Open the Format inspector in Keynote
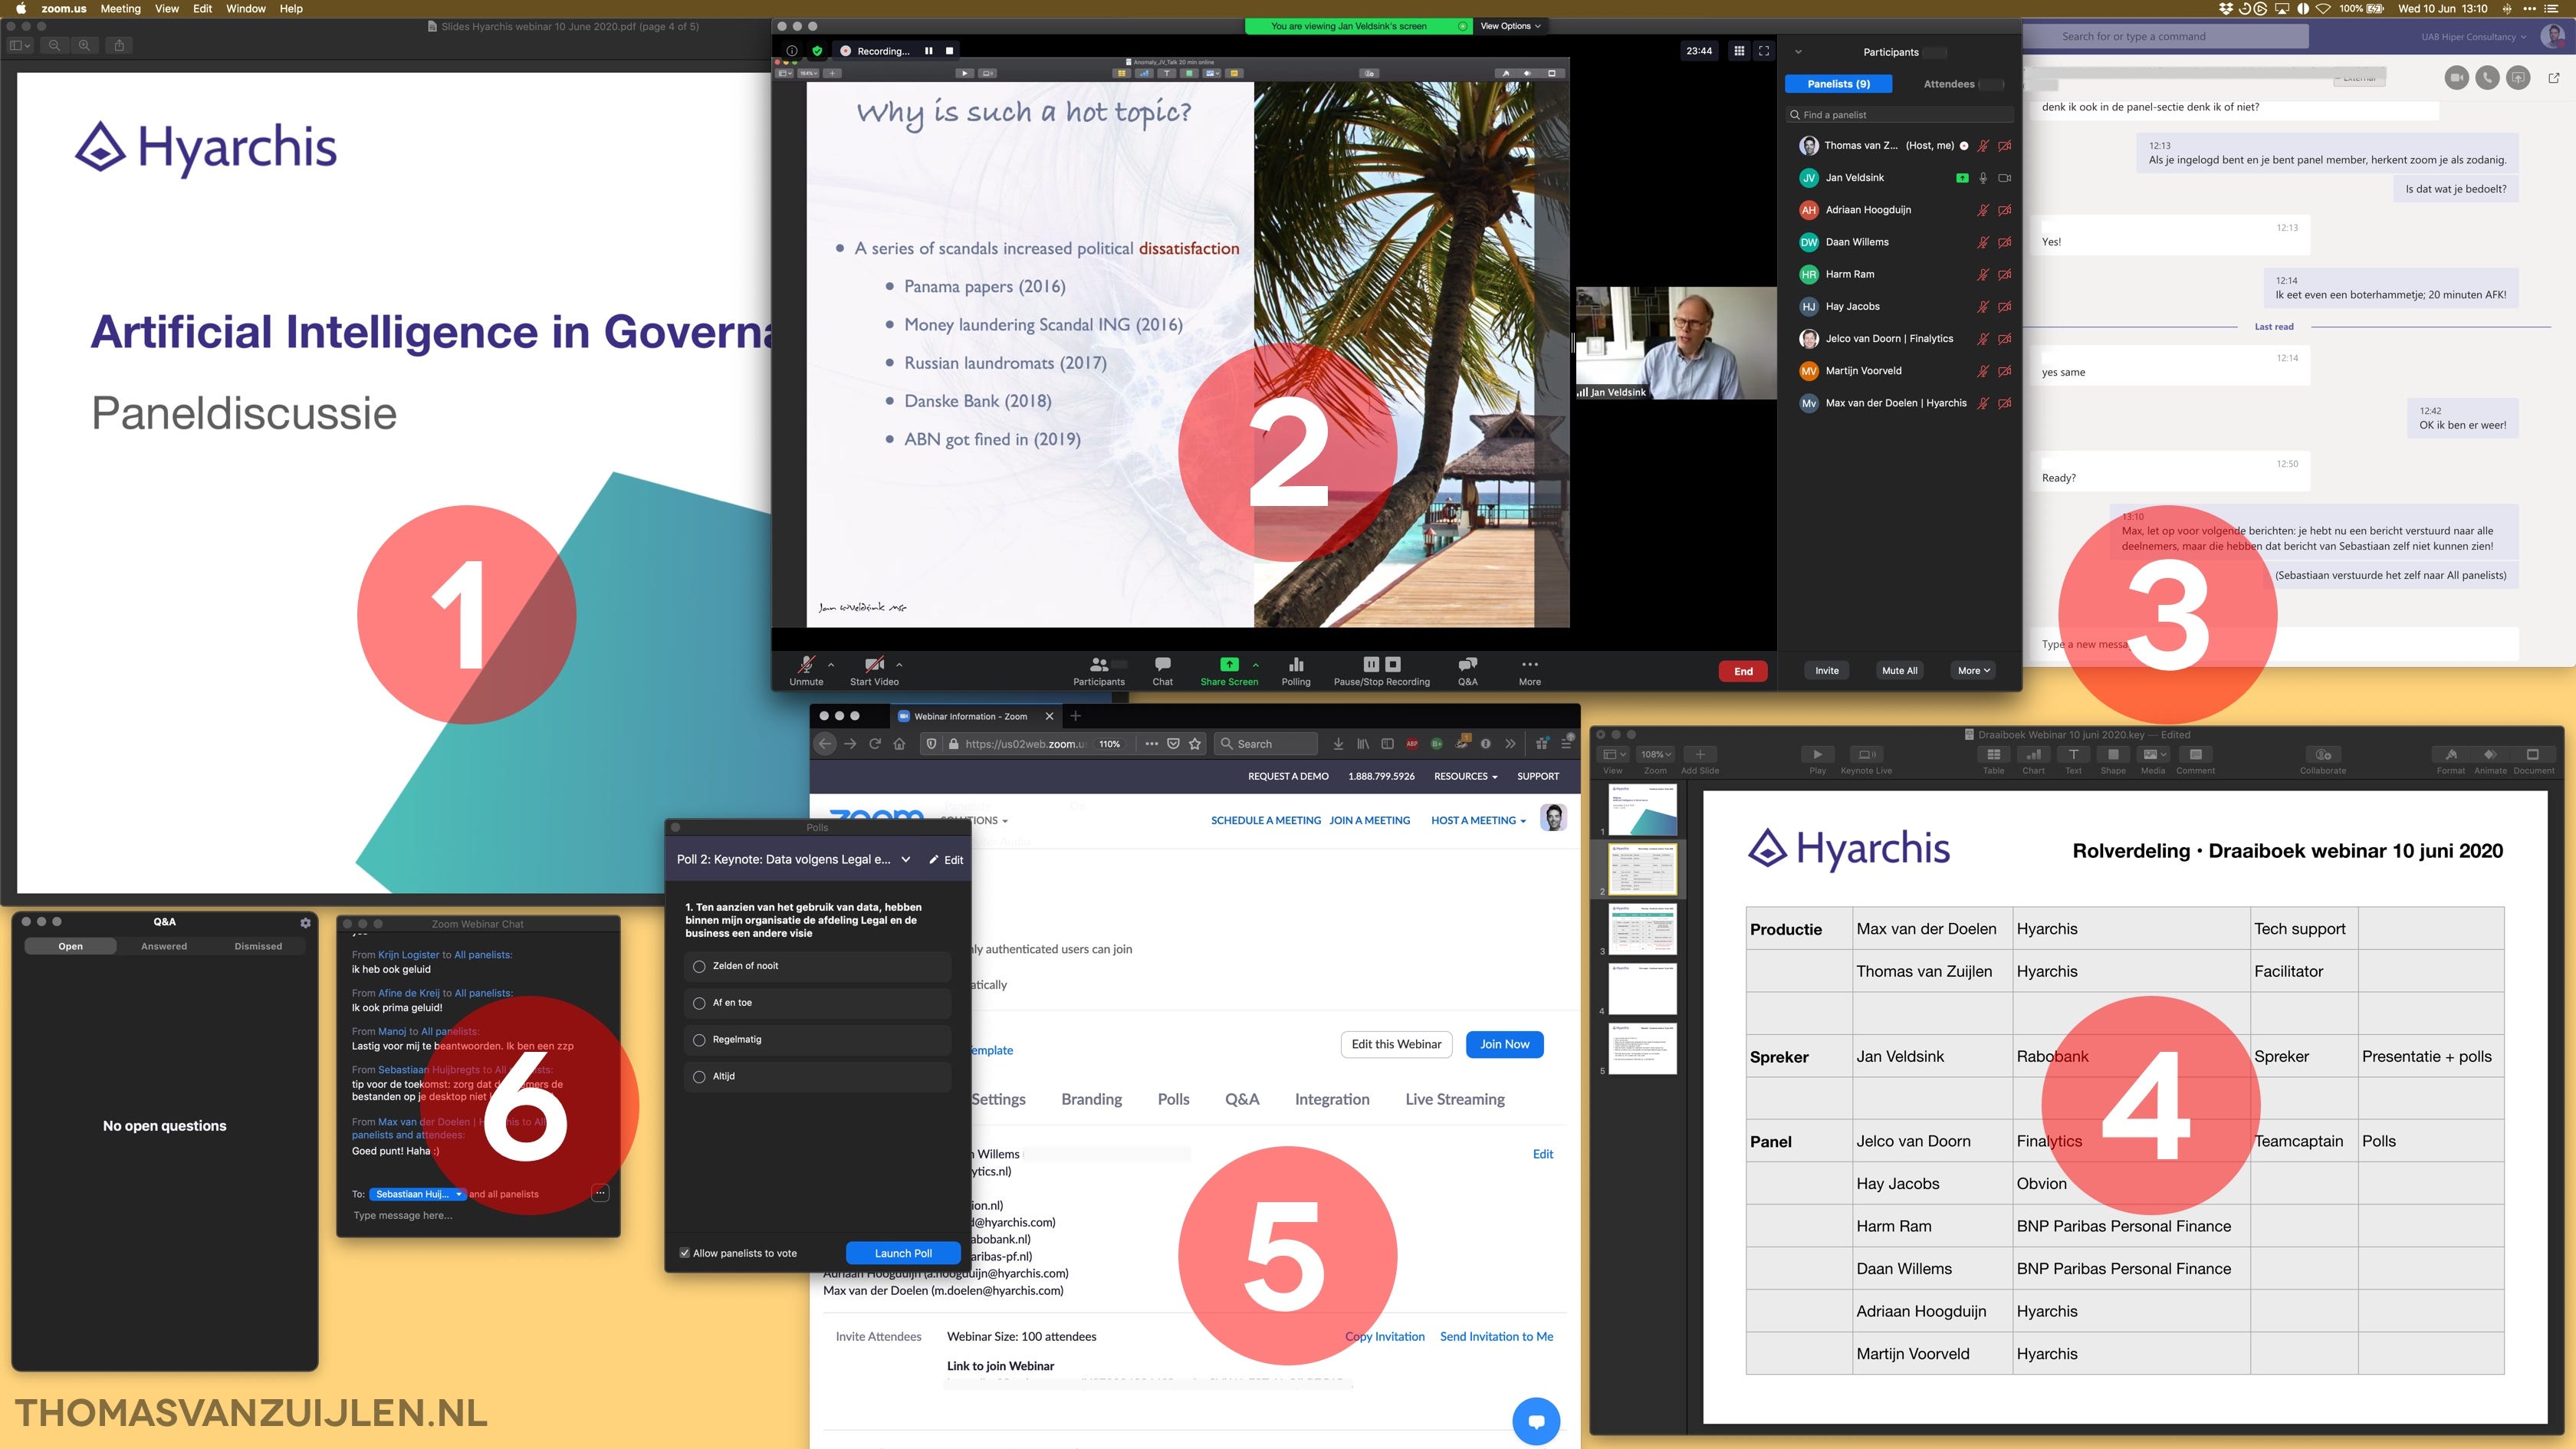The height and width of the screenshot is (1449, 2576). 2450,755
